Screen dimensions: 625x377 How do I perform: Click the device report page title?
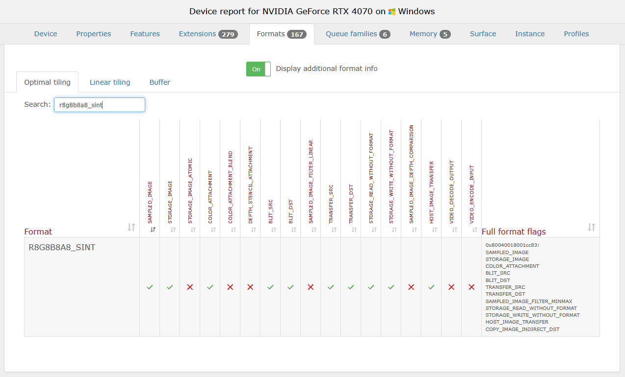pos(312,11)
